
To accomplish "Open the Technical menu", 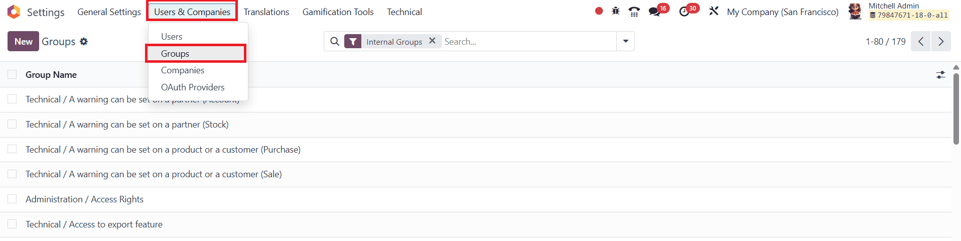I will click(404, 12).
